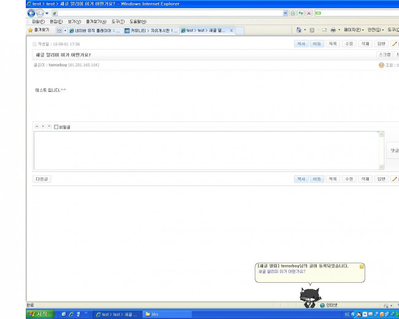399x319 pixels.
Task: Open the 도구(T) menu
Action: click(118, 21)
